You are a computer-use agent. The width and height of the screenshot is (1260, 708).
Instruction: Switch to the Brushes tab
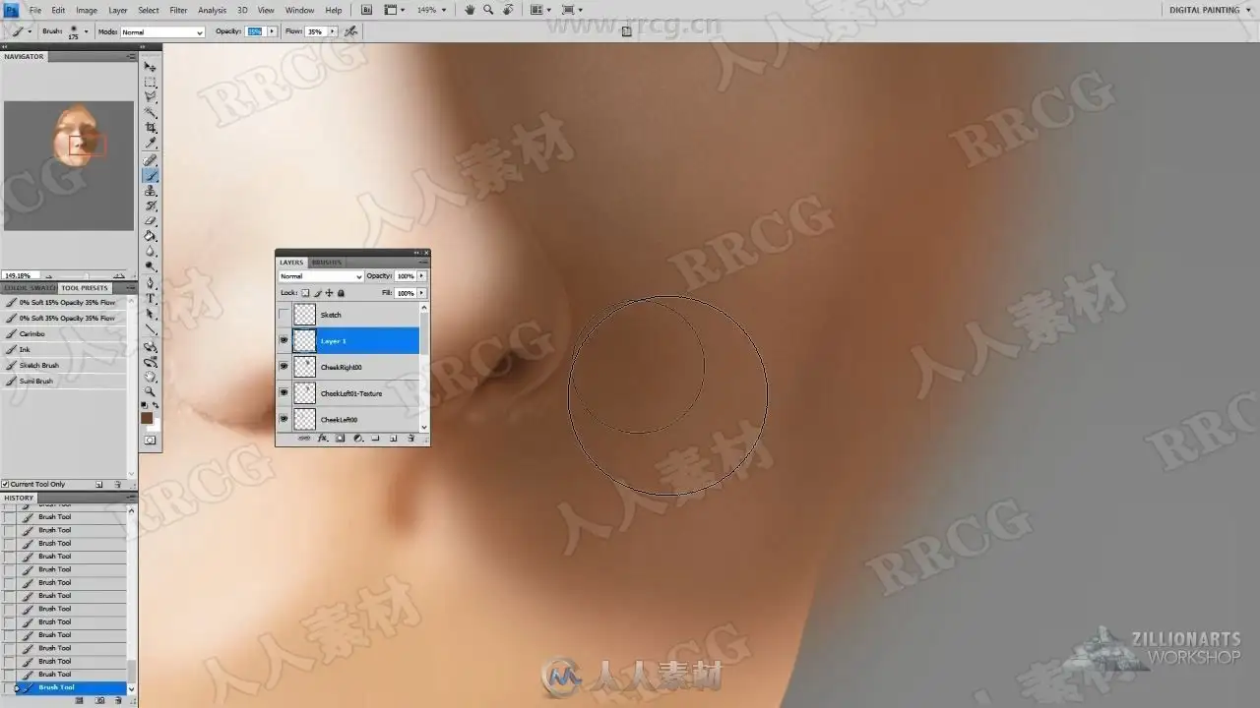coord(326,263)
